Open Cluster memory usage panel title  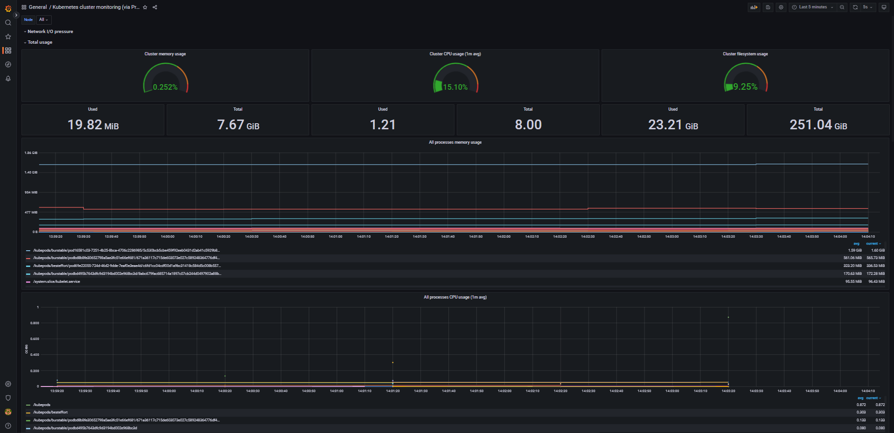pyautogui.click(x=165, y=54)
